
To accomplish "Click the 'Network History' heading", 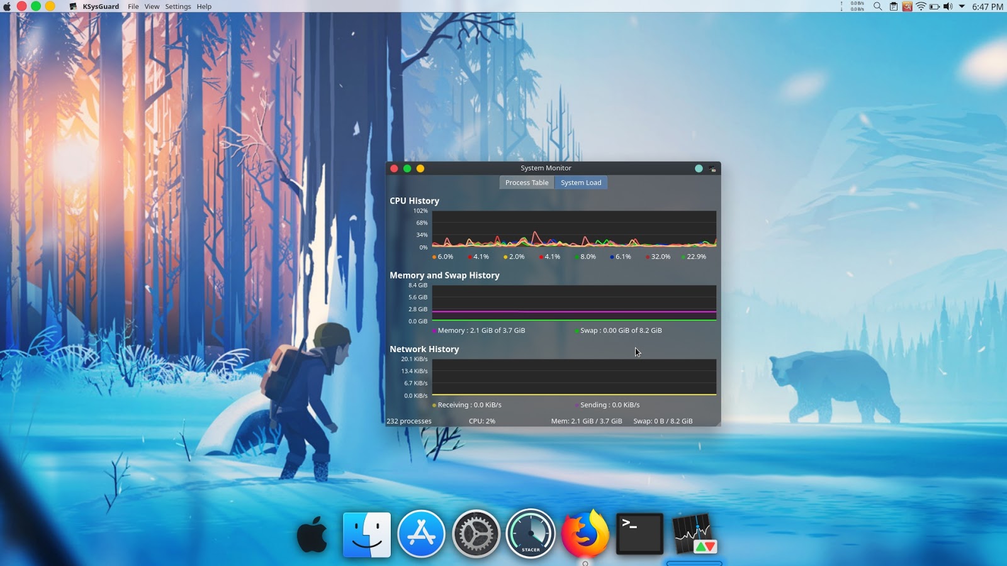I will pos(424,349).
